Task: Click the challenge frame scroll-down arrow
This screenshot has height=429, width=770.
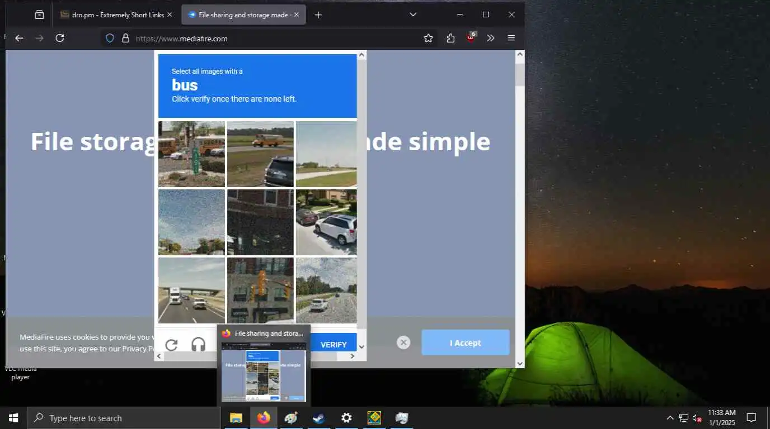Action: [x=361, y=347]
